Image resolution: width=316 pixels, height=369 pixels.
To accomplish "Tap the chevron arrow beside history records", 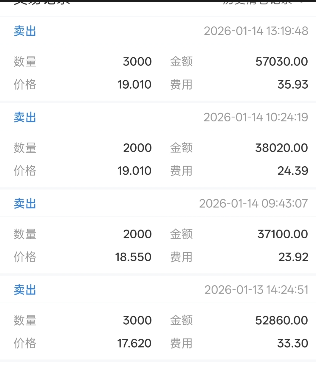I will [x=302, y=2].
